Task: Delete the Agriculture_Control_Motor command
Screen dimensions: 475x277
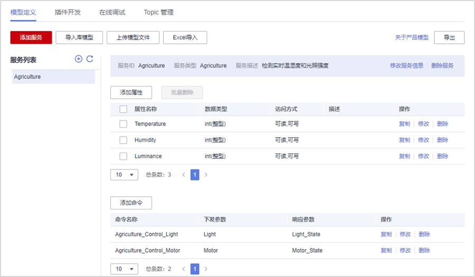Action: coord(424,251)
